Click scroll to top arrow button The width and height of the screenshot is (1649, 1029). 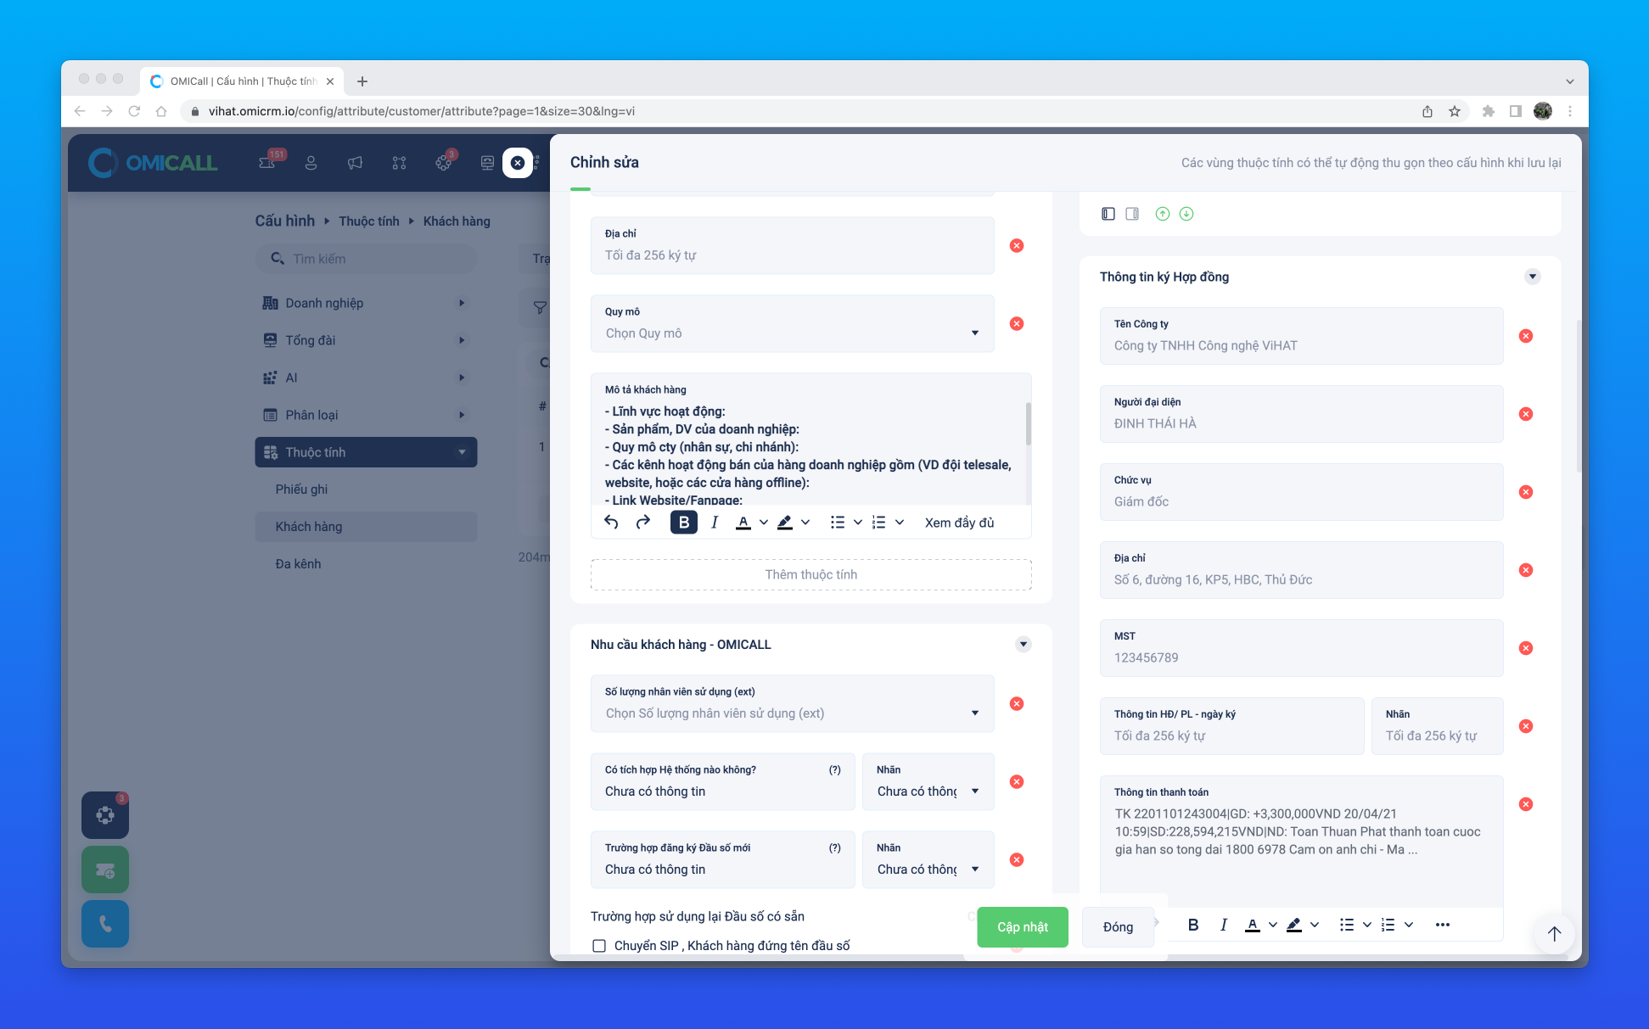pos(1554,933)
